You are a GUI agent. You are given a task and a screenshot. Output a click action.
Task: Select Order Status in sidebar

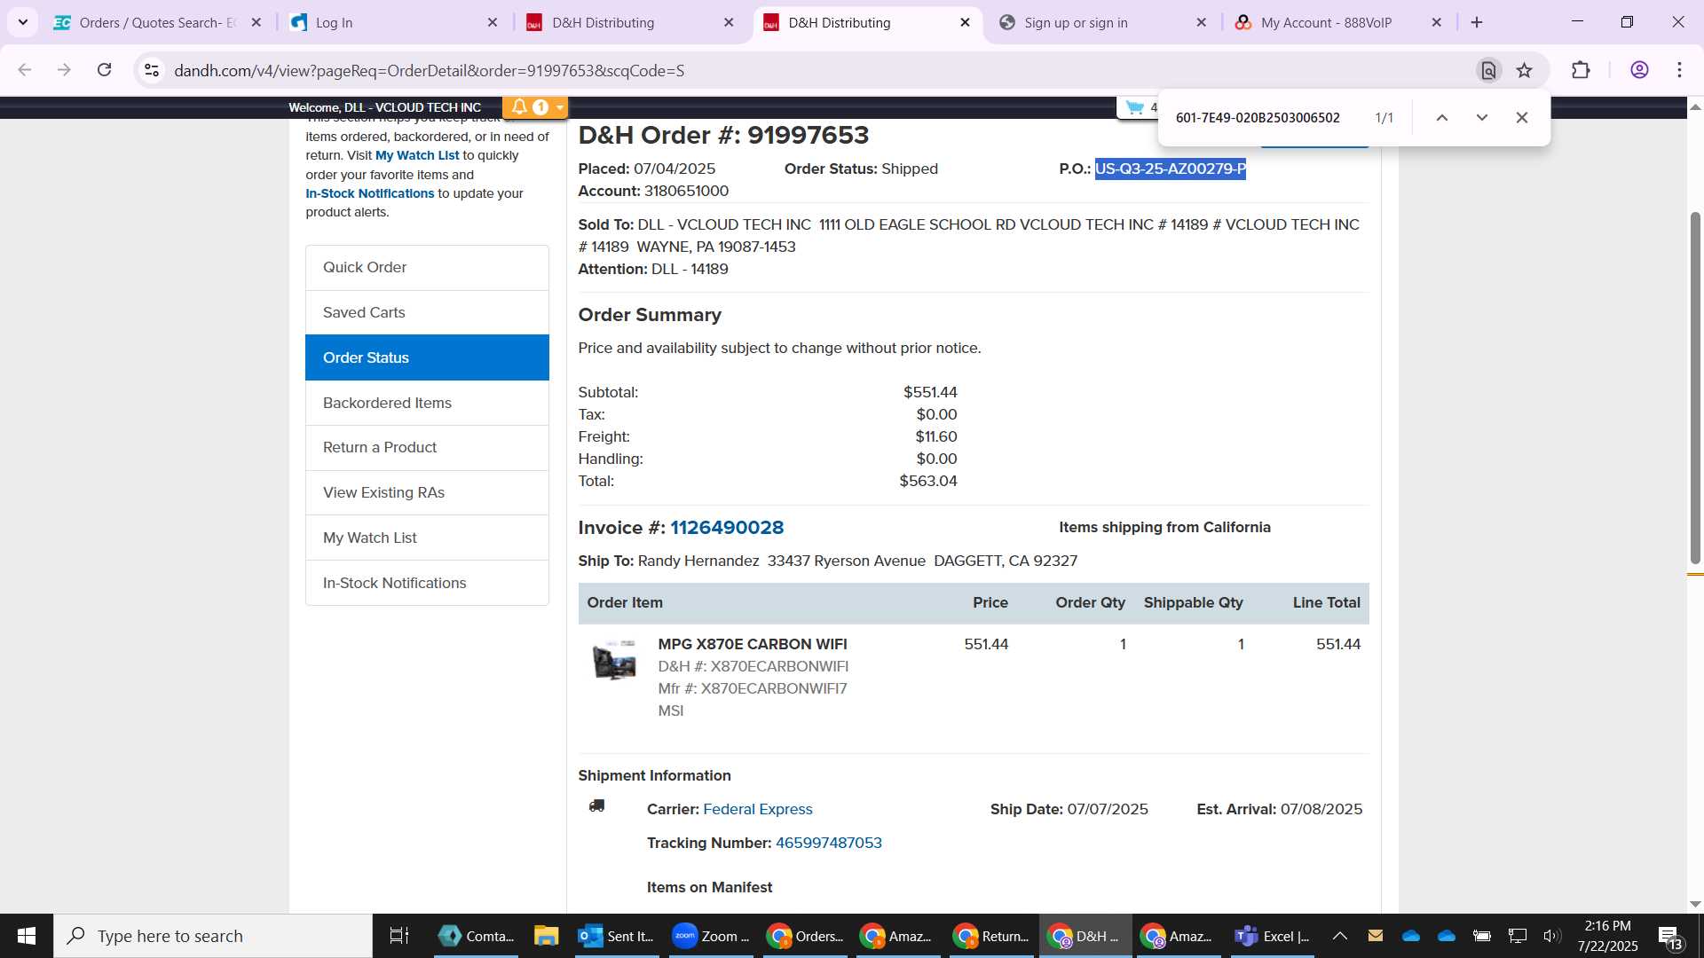point(427,357)
